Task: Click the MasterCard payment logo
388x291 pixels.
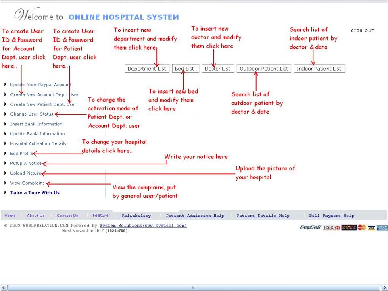Action: pos(362,227)
